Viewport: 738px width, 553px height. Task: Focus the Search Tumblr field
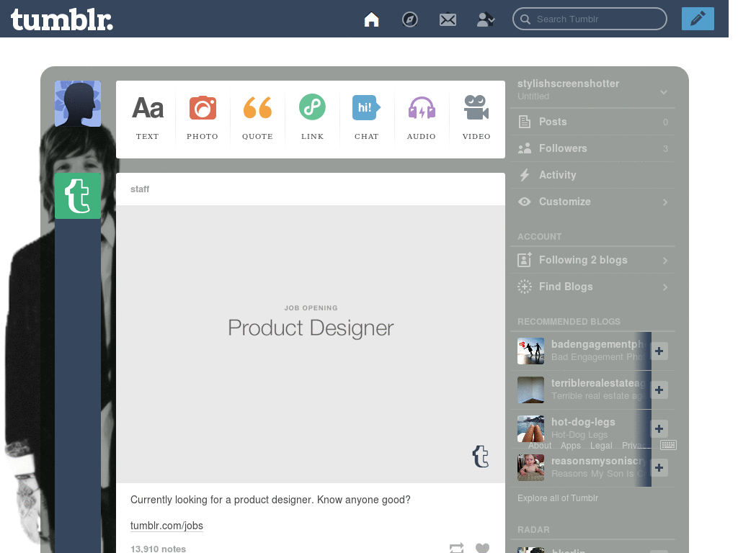click(x=590, y=19)
